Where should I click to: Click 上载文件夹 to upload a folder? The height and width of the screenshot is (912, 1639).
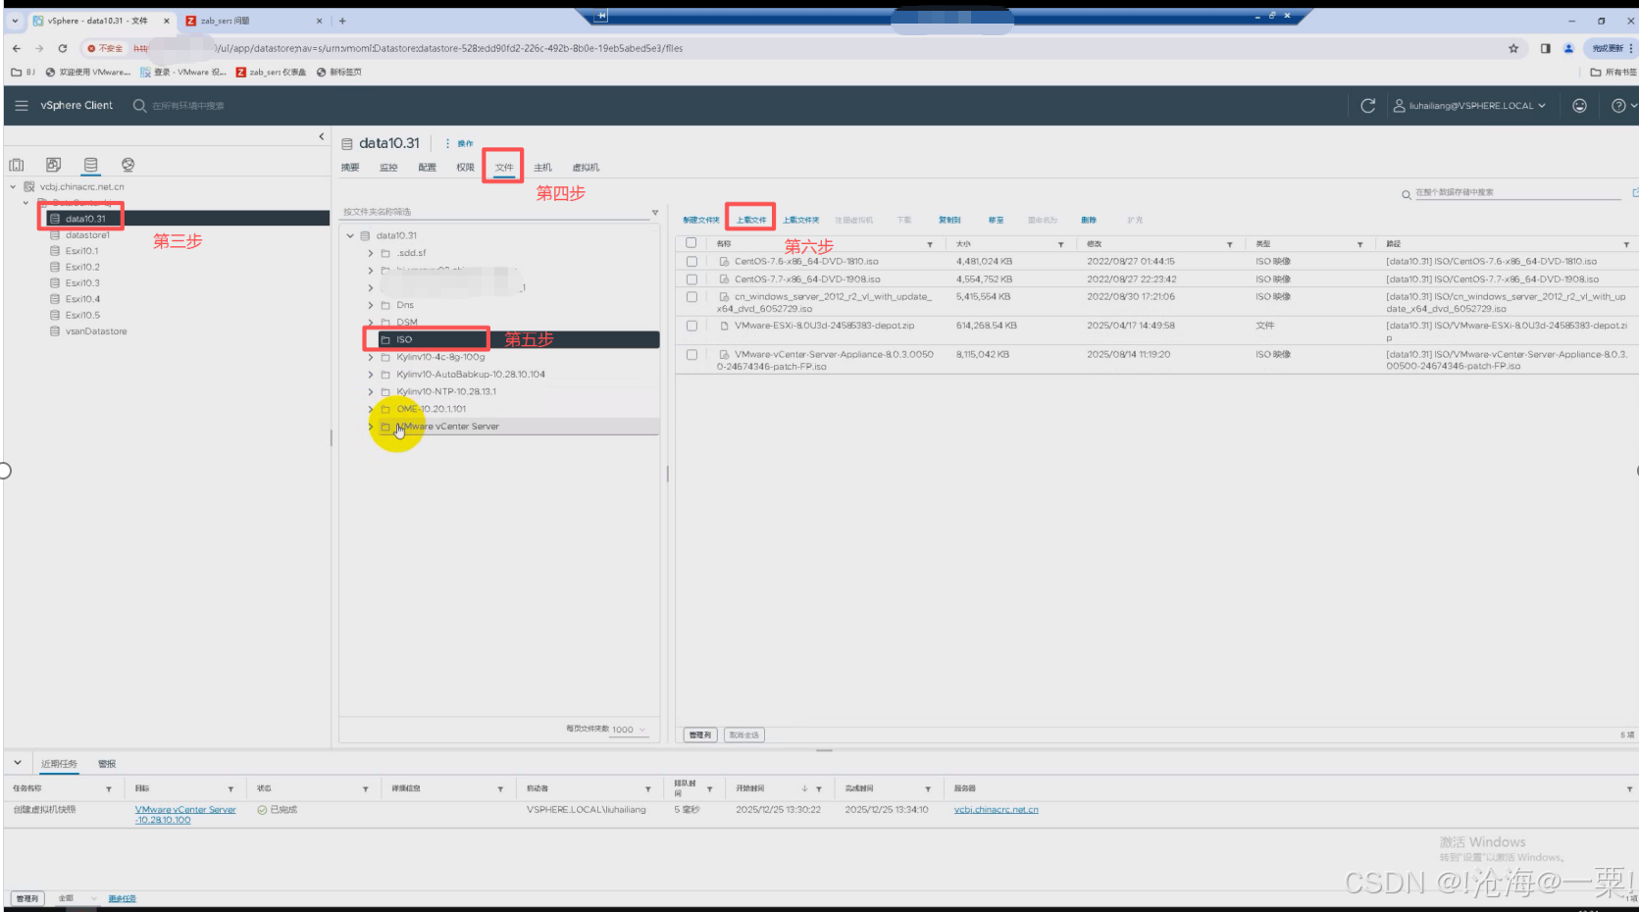click(801, 221)
